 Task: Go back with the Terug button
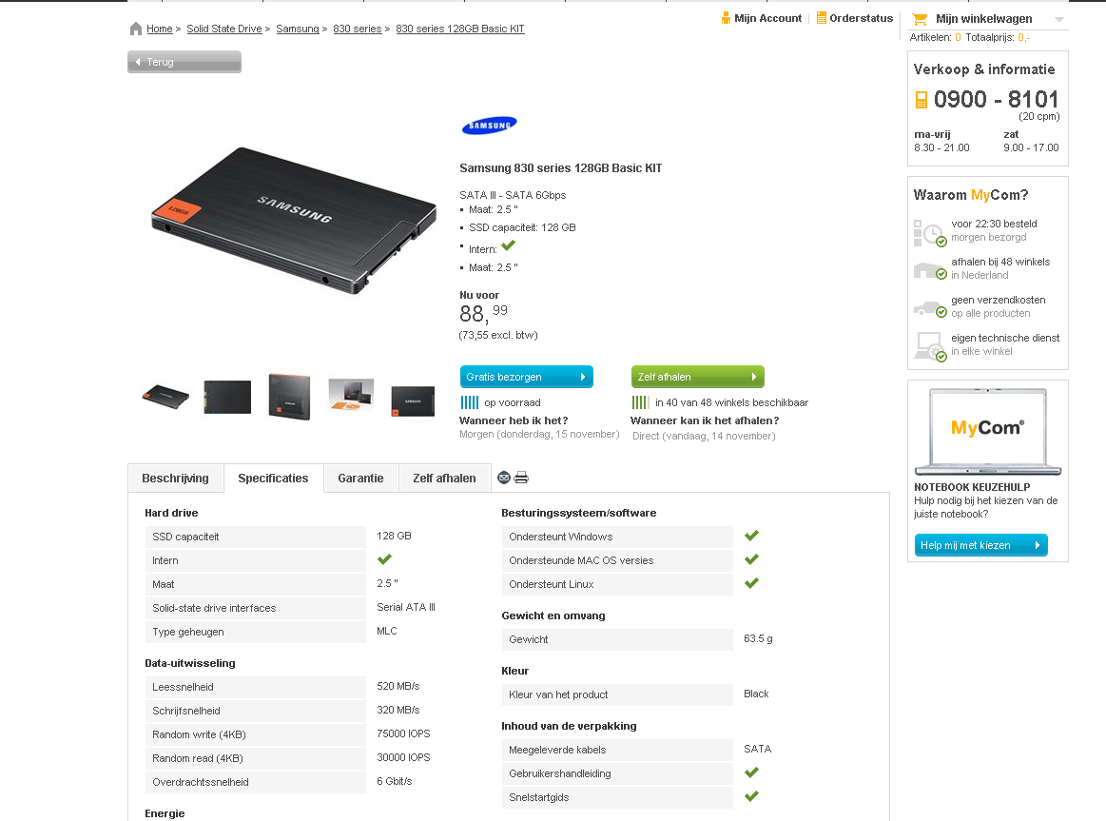(184, 62)
